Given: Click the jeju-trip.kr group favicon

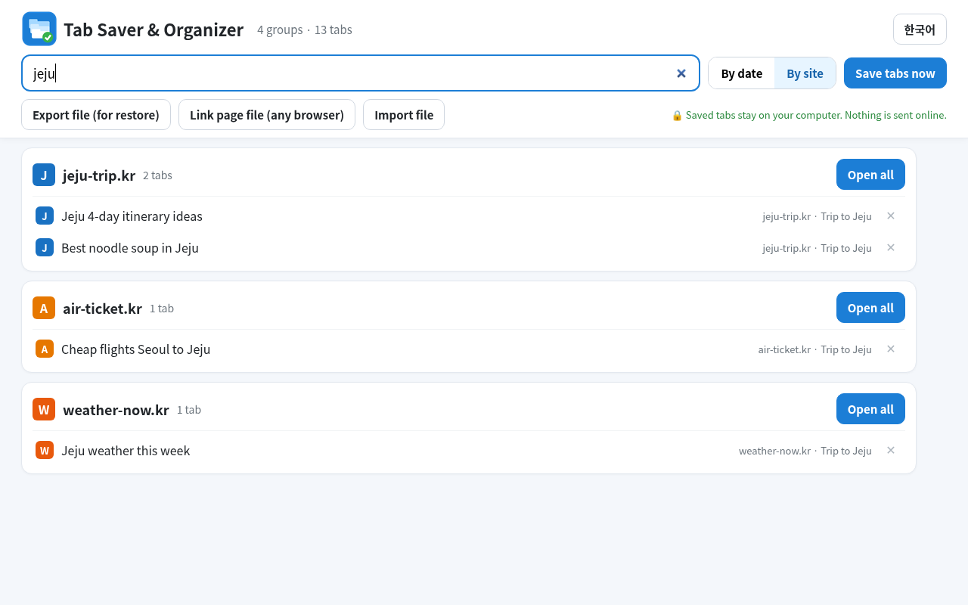Looking at the screenshot, I should 44,175.
